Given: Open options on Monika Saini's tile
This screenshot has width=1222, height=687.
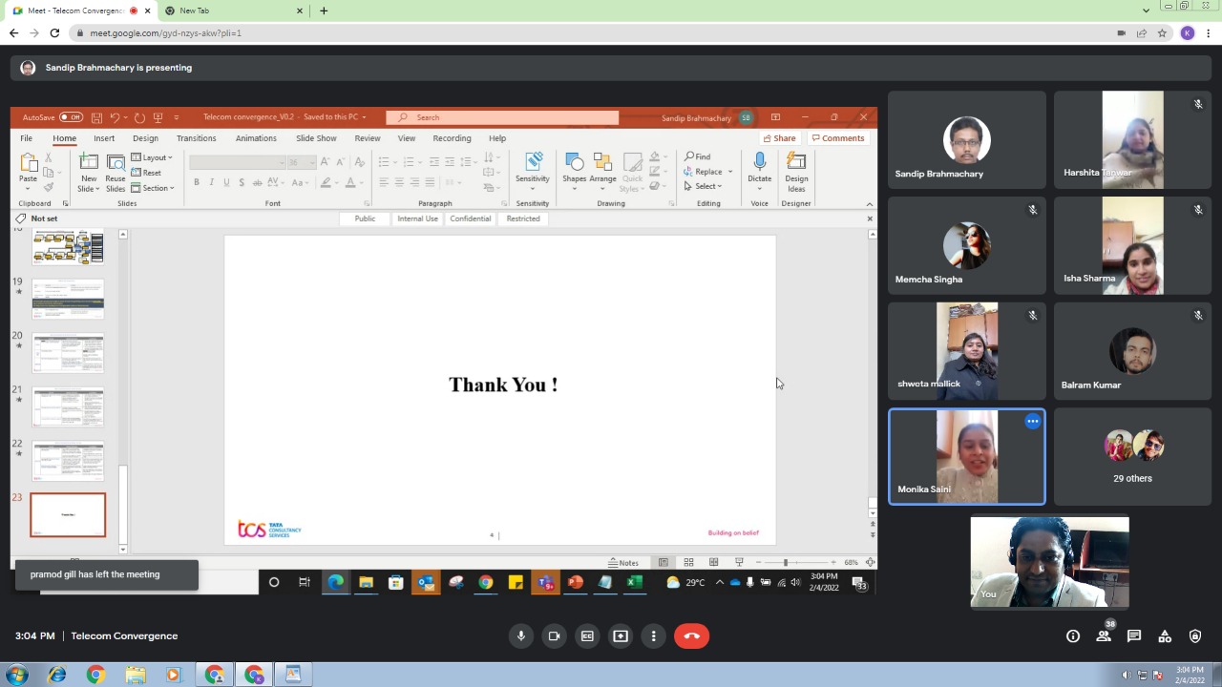Looking at the screenshot, I should (1032, 422).
